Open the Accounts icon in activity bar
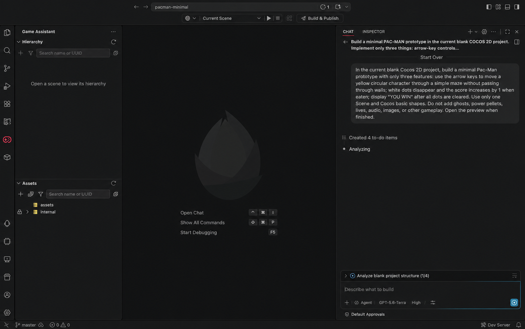 (7, 295)
